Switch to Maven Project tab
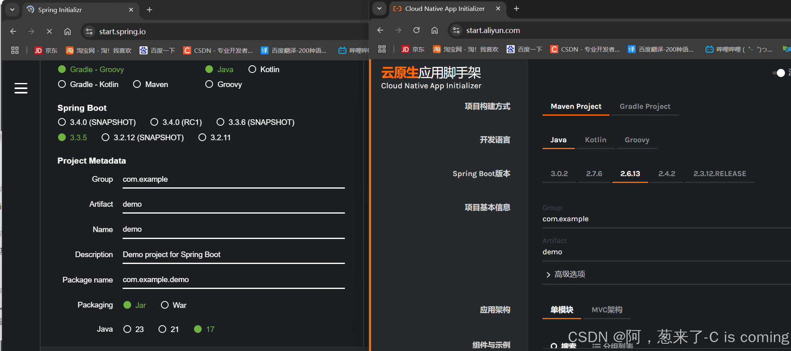The height and width of the screenshot is (351, 791). [576, 106]
